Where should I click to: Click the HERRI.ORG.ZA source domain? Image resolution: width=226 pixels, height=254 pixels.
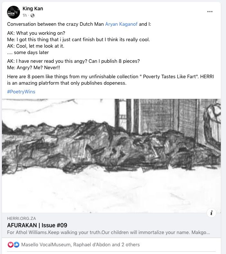tap(21, 218)
